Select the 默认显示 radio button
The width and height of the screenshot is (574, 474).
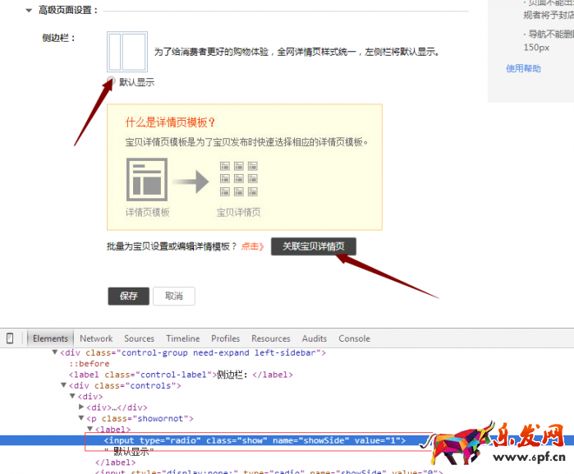(112, 81)
